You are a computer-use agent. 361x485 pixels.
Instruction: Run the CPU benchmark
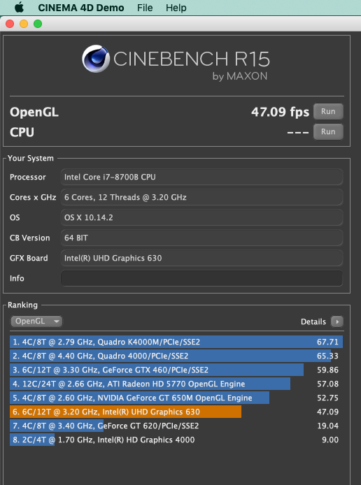pos(328,132)
